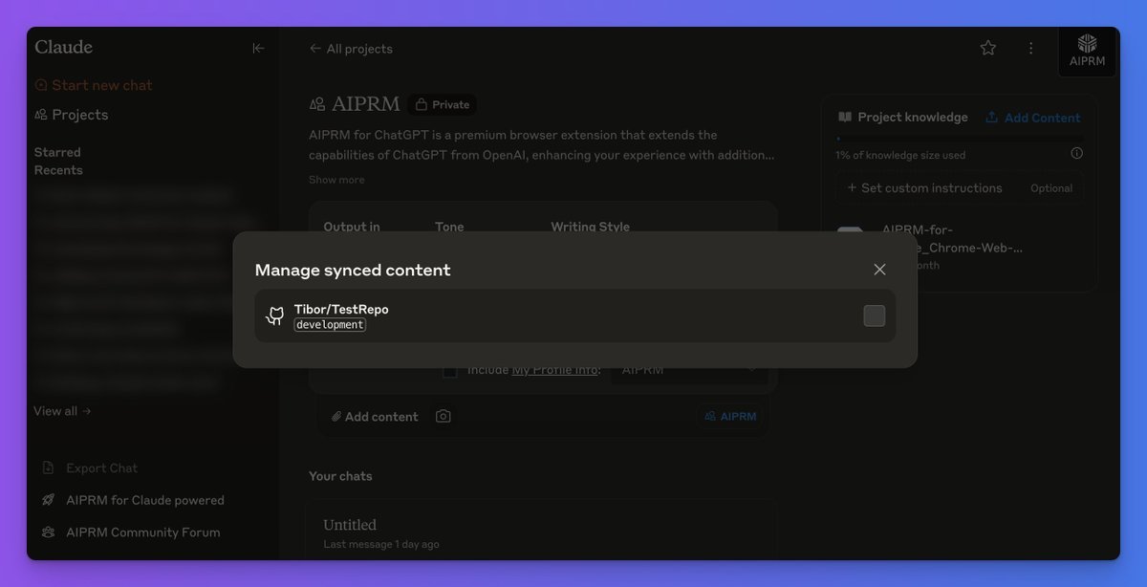
Task: Click the AIPRM logo in top corner
Action: pyautogui.click(x=1088, y=51)
